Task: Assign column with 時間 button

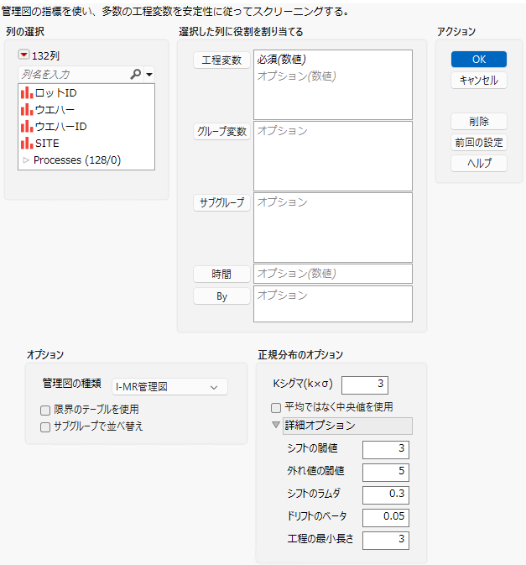Action: pyautogui.click(x=221, y=275)
